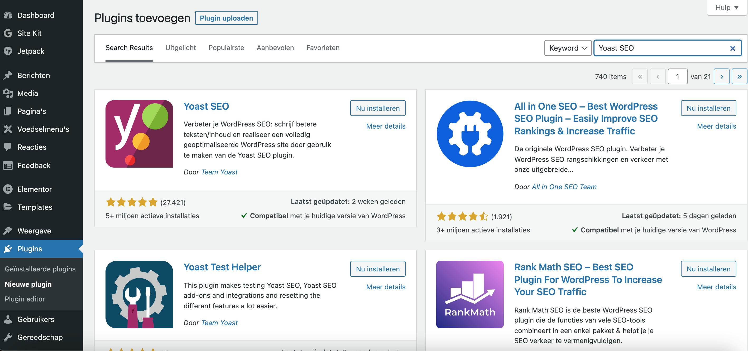Click the All in One SEO gear logo

[x=470, y=134]
